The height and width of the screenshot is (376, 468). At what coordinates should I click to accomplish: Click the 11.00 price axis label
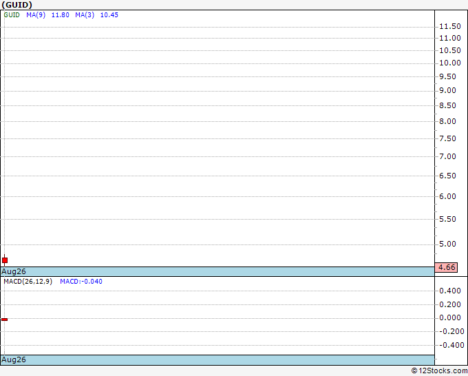[x=450, y=39]
